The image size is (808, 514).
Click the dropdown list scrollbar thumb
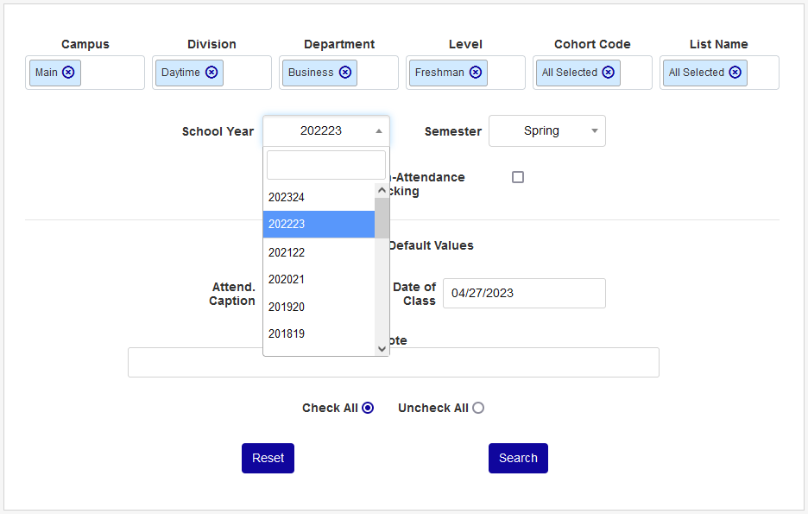click(382, 218)
